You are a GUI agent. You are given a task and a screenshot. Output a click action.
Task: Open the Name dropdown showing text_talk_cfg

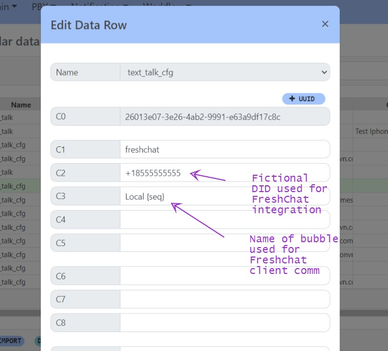tap(224, 72)
